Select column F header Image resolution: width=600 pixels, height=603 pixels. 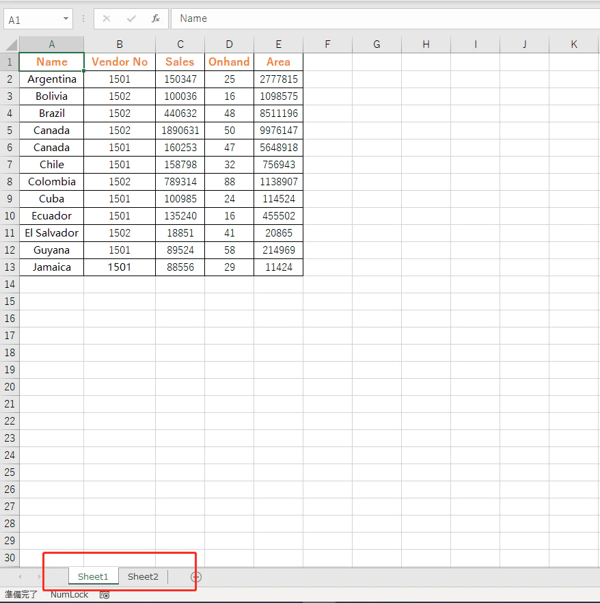(327, 44)
